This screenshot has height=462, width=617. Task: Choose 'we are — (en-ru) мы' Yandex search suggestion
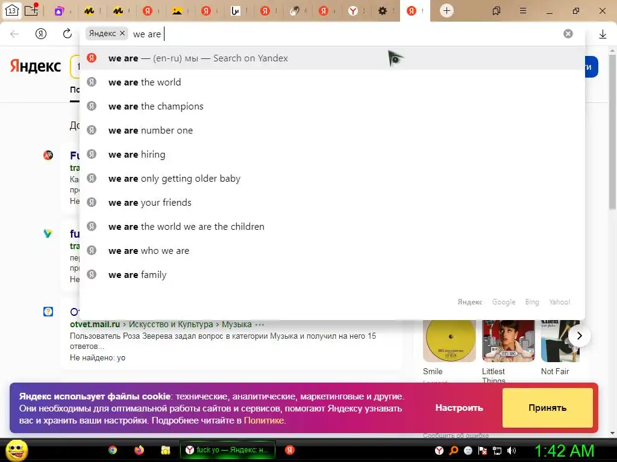[332, 58]
